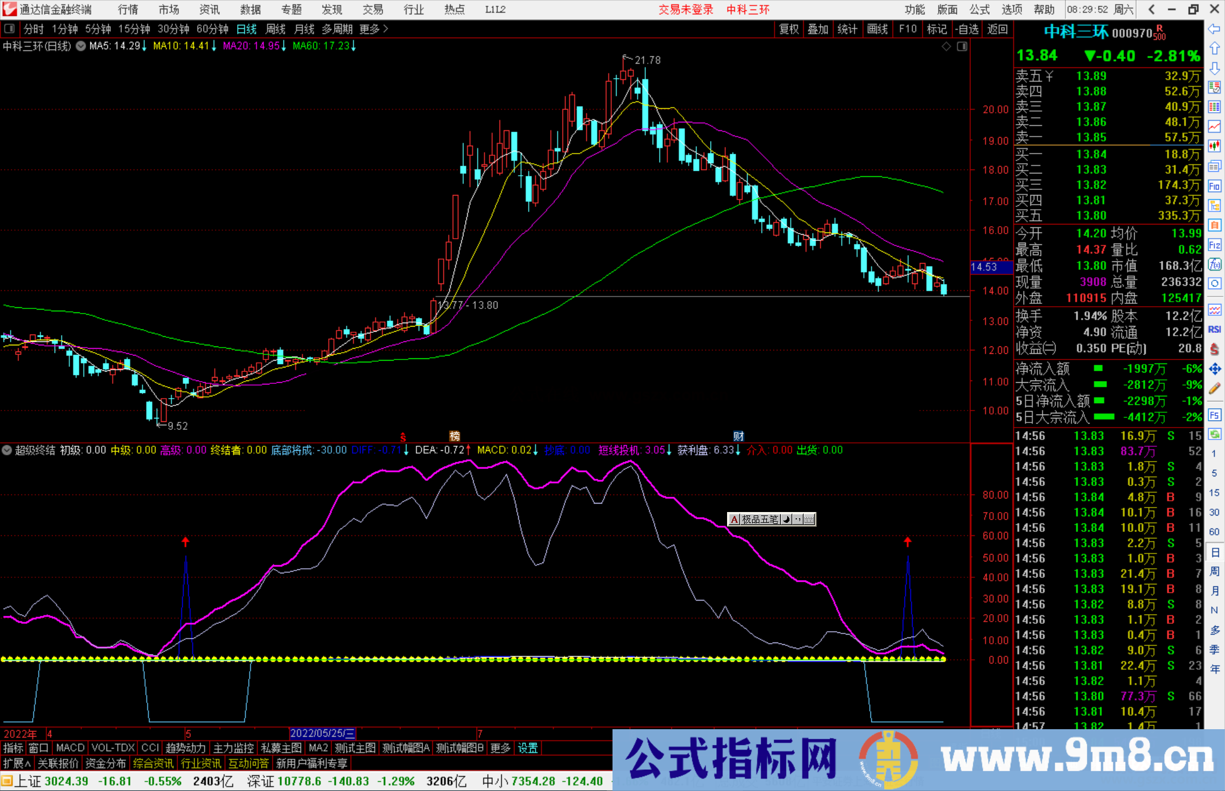Open the 版面 menu
Image resolution: width=1225 pixels, height=791 pixels.
click(x=947, y=10)
